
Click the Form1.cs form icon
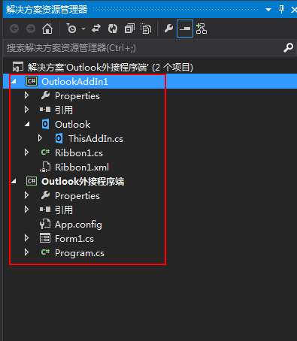[x=45, y=238]
